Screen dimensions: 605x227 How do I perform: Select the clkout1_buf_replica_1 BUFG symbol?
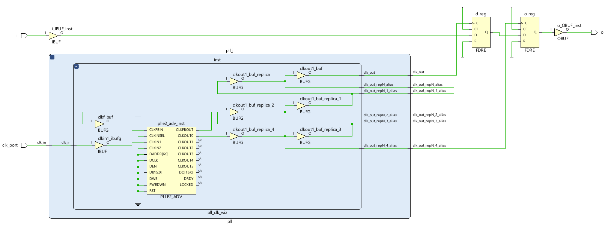301,105
